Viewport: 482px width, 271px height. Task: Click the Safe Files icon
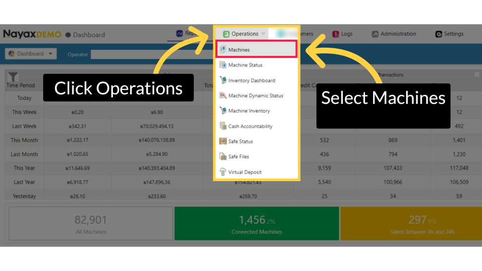(223, 157)
